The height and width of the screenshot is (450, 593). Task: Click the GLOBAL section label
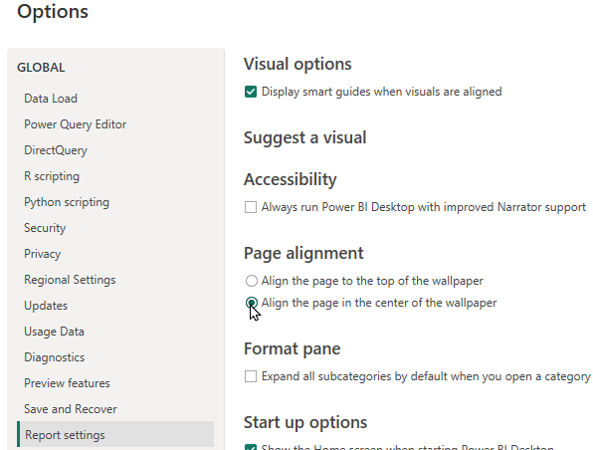click(41, 68)
